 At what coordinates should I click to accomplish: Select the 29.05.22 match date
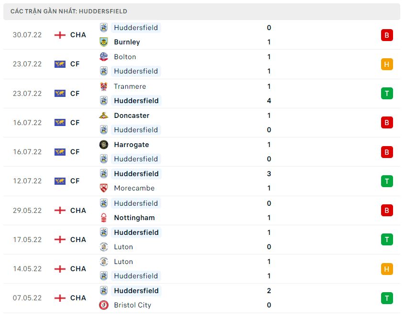click(x=27, y=211)
